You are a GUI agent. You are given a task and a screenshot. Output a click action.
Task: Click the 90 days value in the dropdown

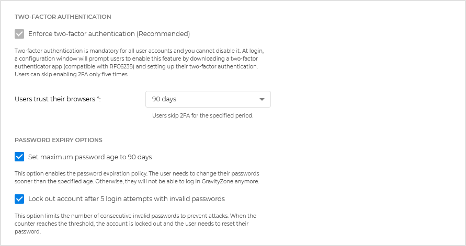coord(164,99)
